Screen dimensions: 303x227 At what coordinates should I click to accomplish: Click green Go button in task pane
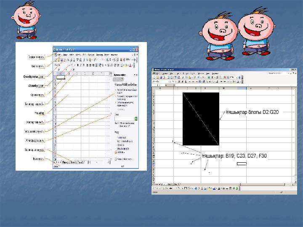pos(136,119)
